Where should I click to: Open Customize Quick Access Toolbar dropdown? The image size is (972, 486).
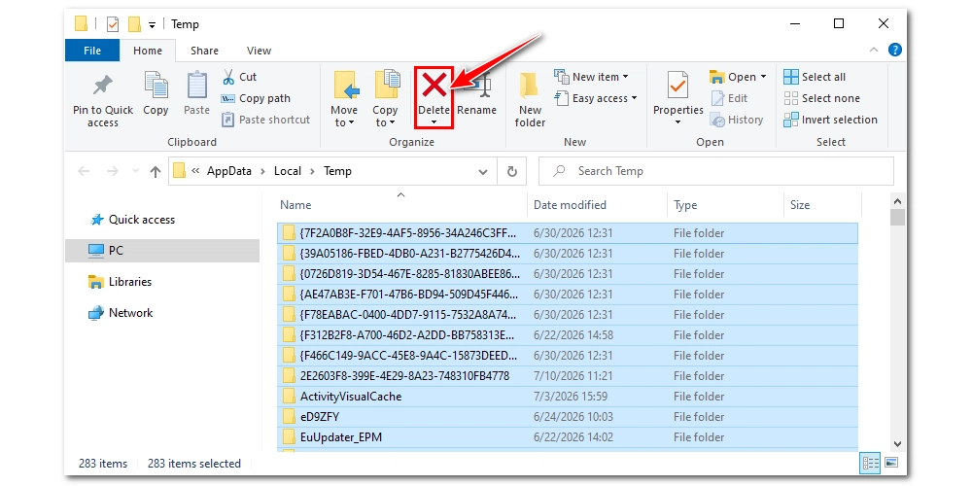pos(152,25)
